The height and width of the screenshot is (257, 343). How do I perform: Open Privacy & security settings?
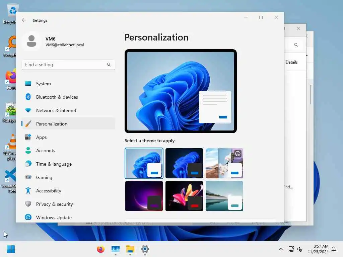coord(68,204)
